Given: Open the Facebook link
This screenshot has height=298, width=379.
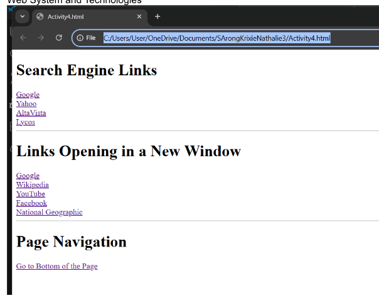Looking at the screenshot, I should (x=31, y=203).
